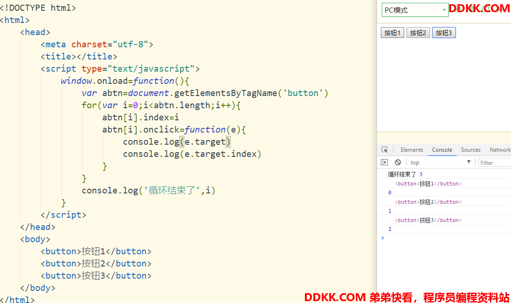Click the var abtn=document.getElementsByTagName line

205,93
